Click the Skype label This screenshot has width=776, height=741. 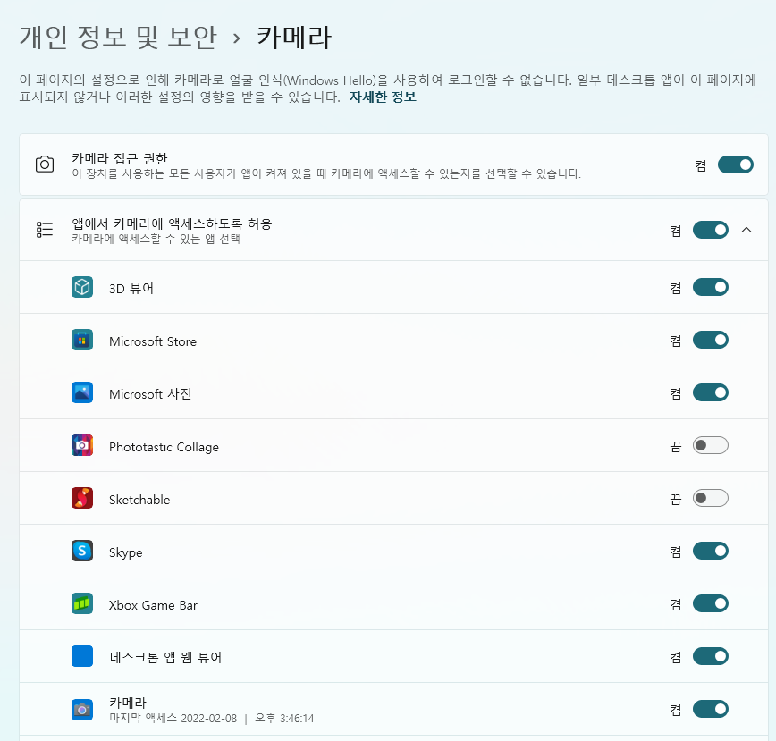[x=126, y=552]
